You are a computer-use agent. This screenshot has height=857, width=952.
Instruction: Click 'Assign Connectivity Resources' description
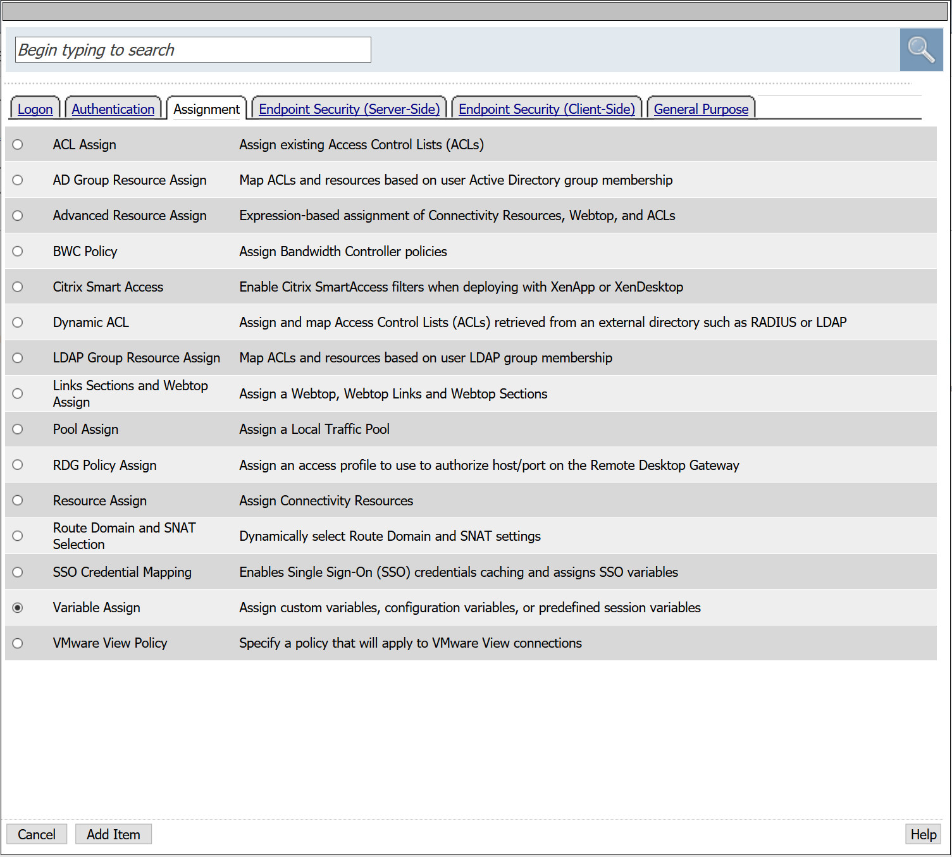click(326, 501)
